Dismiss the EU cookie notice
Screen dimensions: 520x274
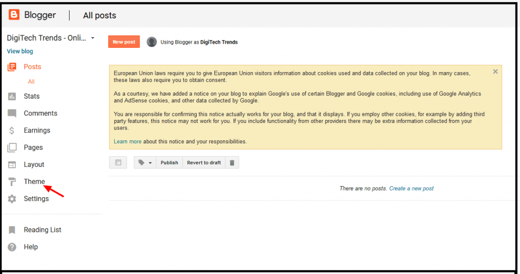tap(495, 71)
